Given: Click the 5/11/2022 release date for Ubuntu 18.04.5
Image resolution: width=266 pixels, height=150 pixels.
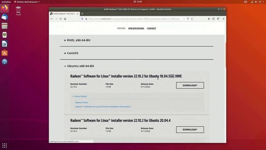Looking at the screenshot, I should click(x=145, y=87).
